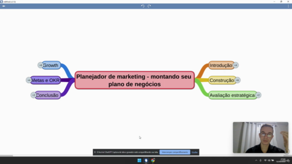Click the Ocultar link in sharing bar
This screenshot has width=292, height=164.
pyautogui.click(x=194, y=152)
